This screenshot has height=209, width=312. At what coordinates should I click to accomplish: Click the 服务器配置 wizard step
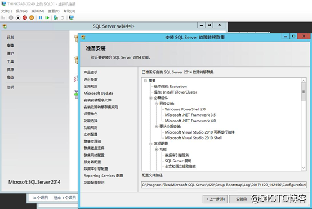point(92,162)
